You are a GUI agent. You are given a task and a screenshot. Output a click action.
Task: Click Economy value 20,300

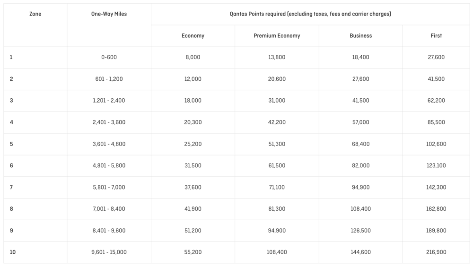point(193,122)
